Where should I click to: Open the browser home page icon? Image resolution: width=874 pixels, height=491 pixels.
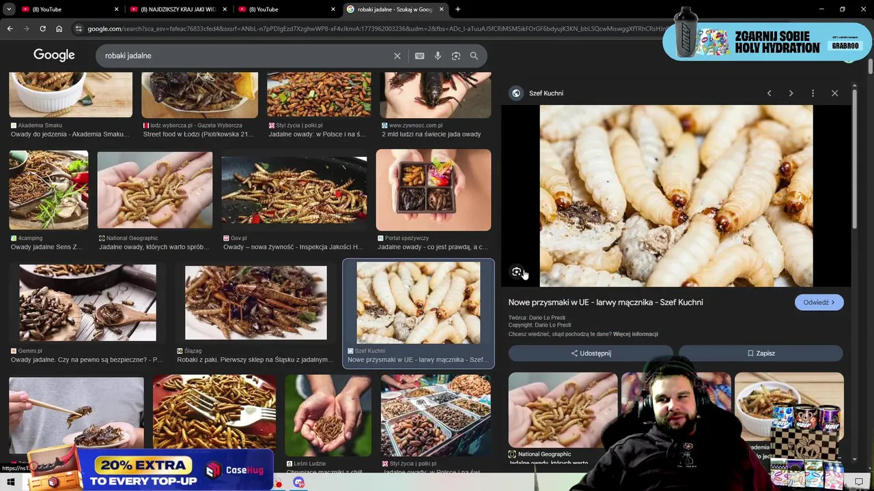59,29
